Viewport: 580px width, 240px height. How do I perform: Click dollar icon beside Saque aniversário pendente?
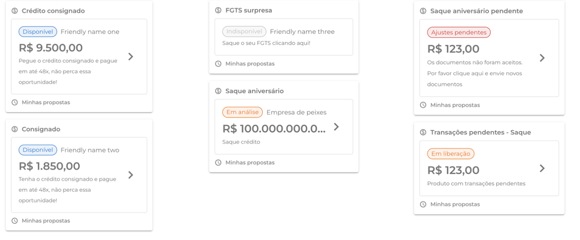423,11
